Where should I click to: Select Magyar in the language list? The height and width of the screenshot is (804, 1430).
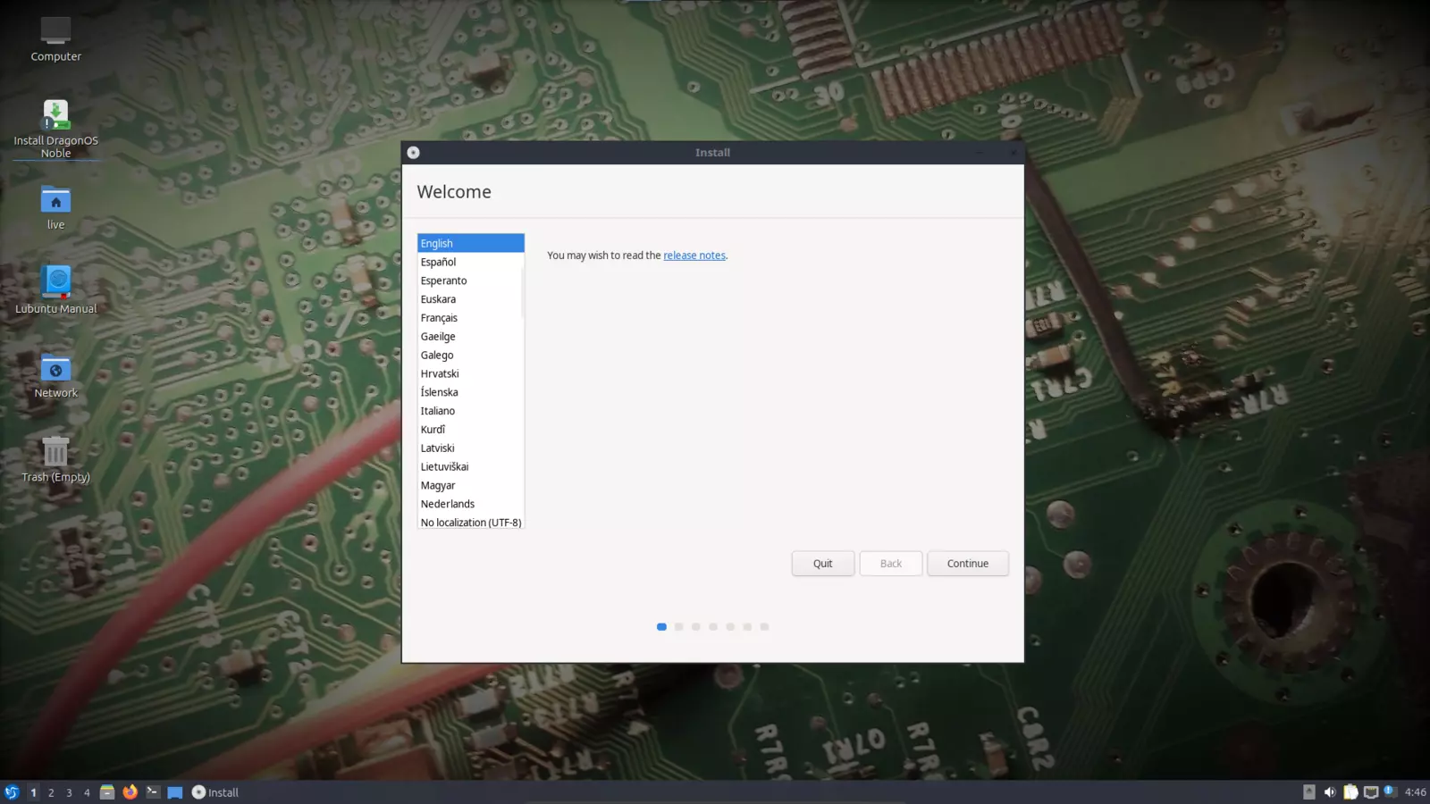click(x=470, y=486)
